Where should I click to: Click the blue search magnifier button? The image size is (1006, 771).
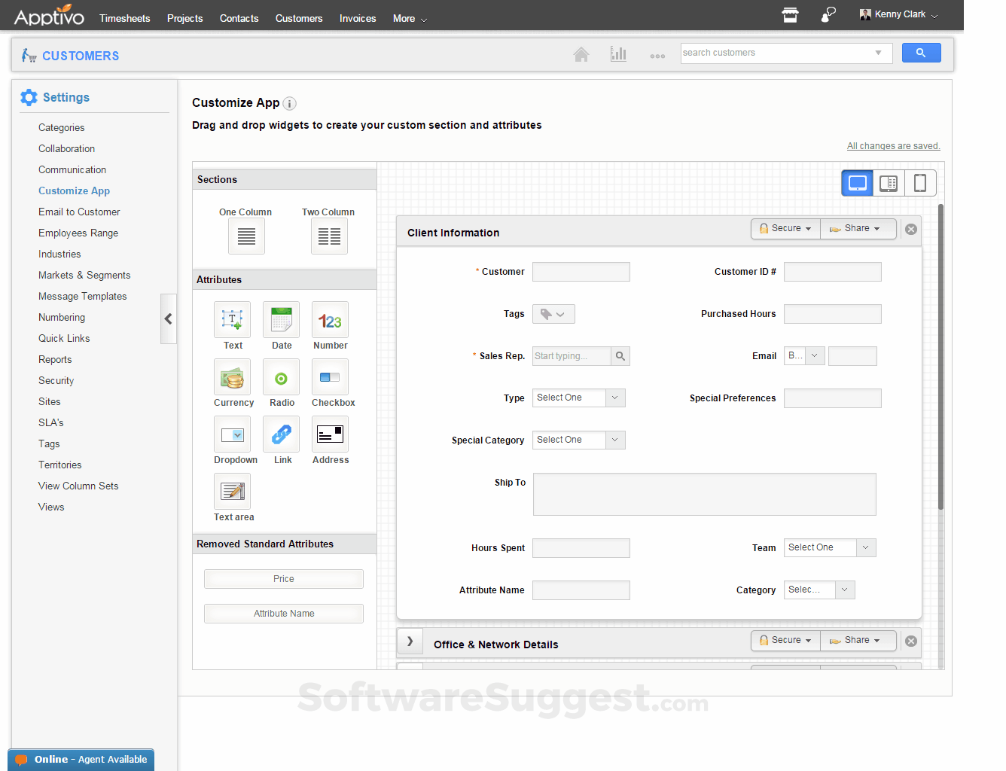tap(921, 53)
